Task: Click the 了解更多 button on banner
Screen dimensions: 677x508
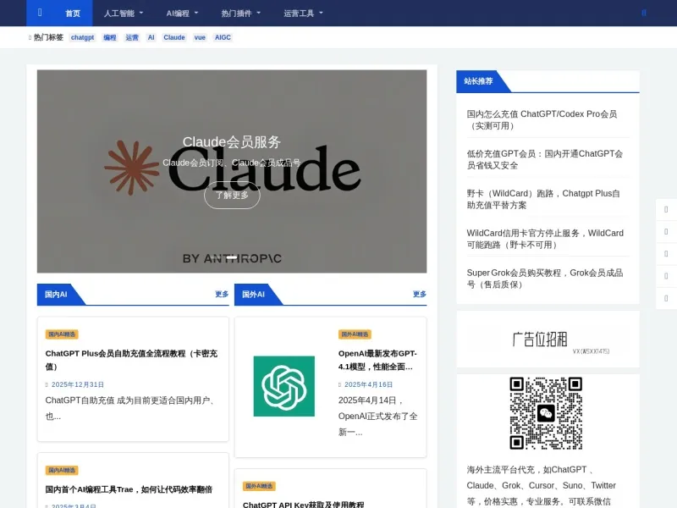Action: click(232, 196)
